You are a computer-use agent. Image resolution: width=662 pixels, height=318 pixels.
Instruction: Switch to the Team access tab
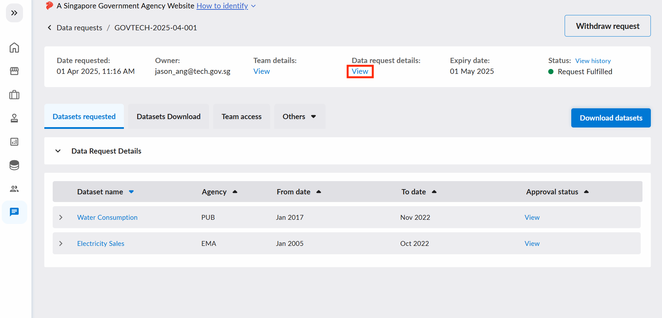pyautogui.click(x=241, y=116)
